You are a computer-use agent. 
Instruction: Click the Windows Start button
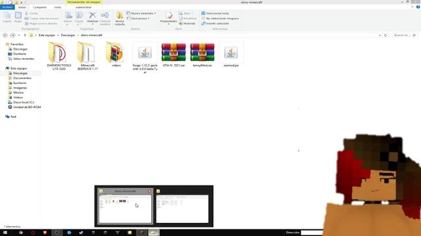[x=5, y=233]
